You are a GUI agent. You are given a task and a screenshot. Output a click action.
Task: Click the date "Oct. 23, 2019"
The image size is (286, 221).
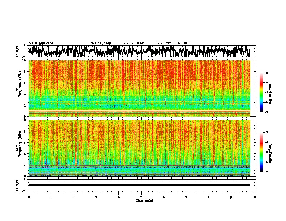click(x=101, y=43)
